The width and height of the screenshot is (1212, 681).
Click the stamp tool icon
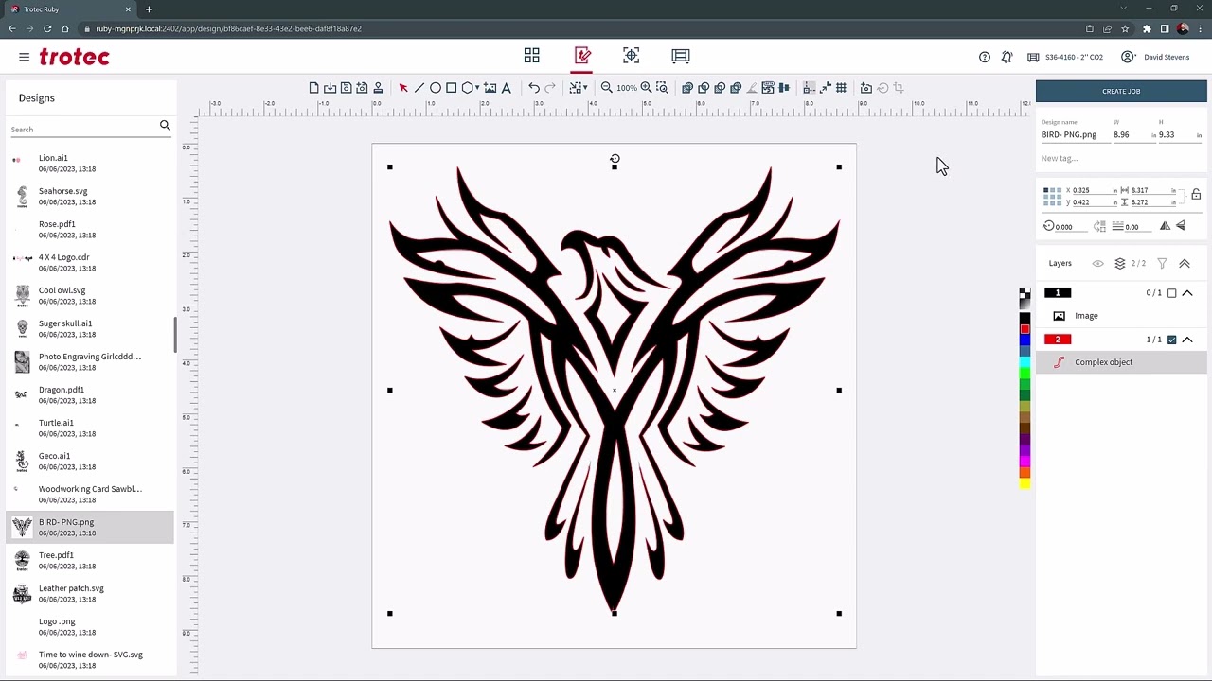pyautogui.click(x=378, y=88)
